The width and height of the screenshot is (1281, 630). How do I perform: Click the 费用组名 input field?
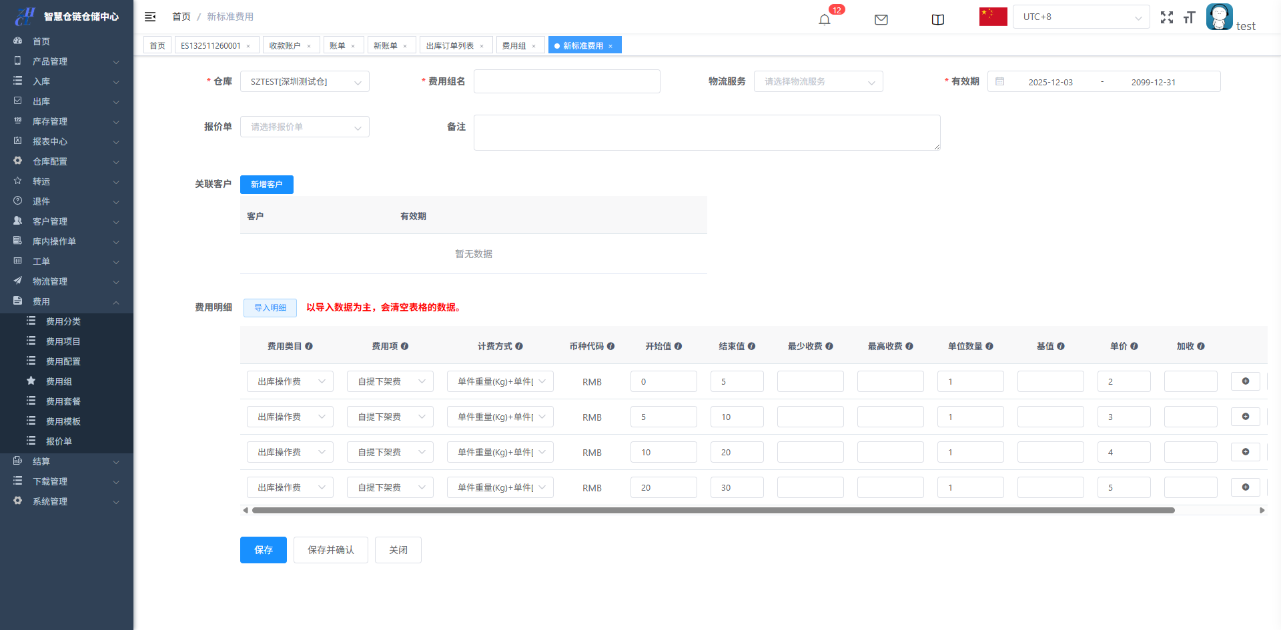coord(566,81)
